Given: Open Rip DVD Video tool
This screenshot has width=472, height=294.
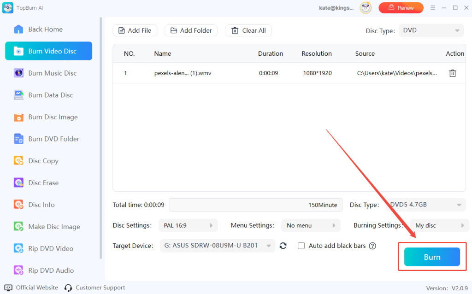Looking at the screenshot, I should coord(50,248).
